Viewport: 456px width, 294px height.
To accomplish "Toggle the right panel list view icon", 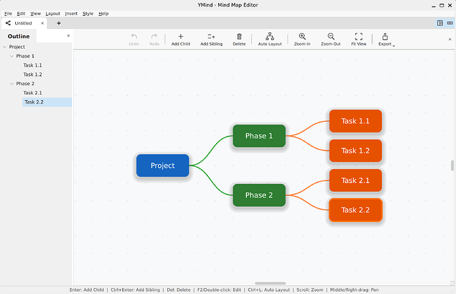I will point(449,23).
